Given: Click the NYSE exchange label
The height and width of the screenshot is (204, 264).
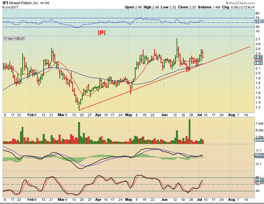Looking at the screenshot, I should coord(45,3).
